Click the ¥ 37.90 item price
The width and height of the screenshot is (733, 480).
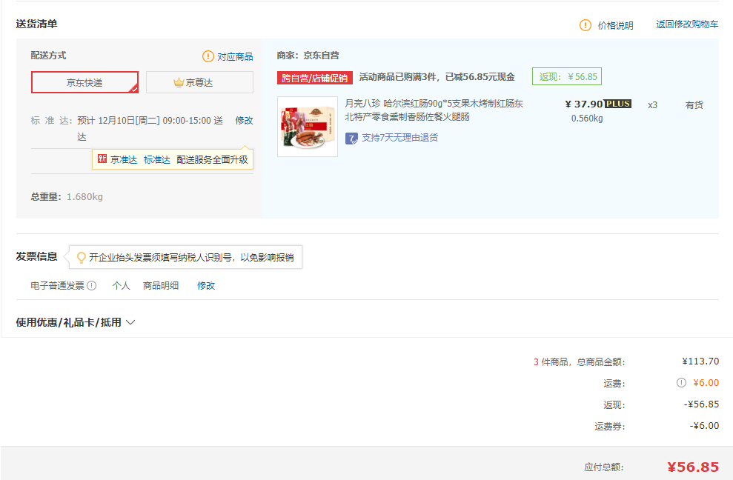click(x=584, y=104)
